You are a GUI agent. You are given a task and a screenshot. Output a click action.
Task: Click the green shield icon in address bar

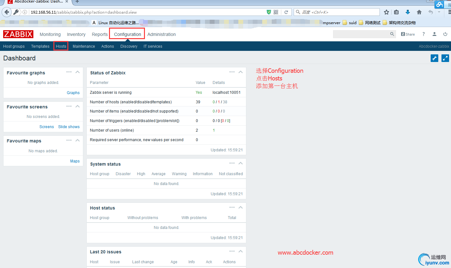click(x=269, y=12)
